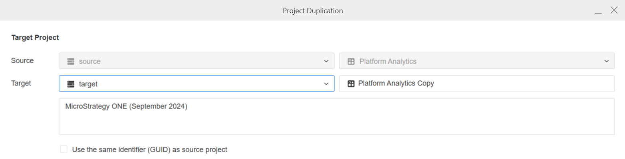Click the "Platform Analytics" source project text
This screenshot has width=625, height=159.
tap(388, 61)
